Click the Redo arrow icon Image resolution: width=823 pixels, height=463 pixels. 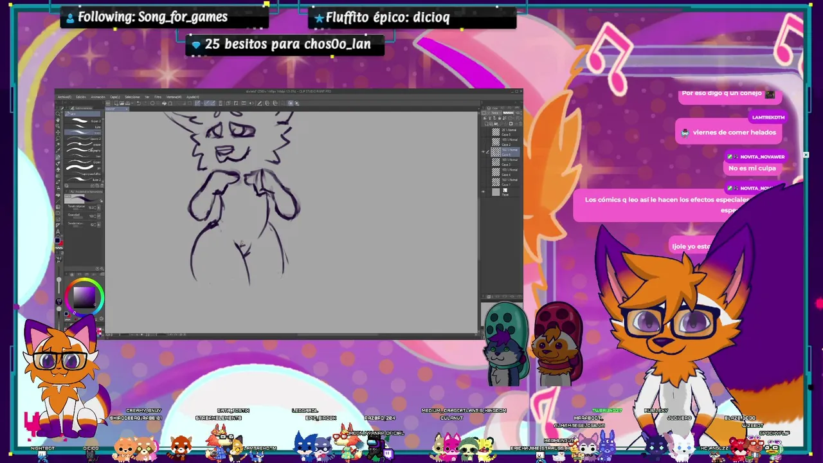point(145,103)
